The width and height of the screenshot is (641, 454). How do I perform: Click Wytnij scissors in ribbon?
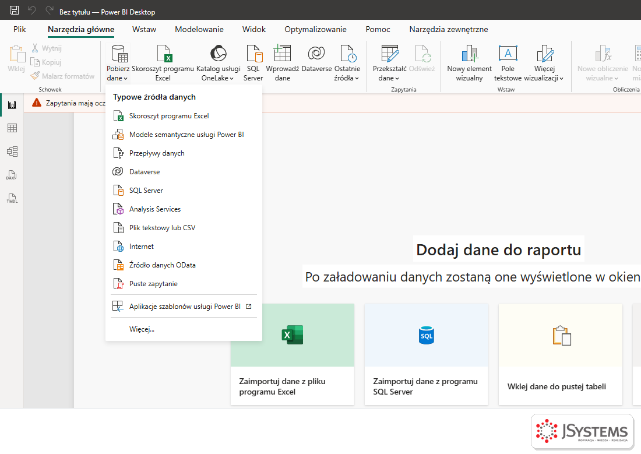46,48
